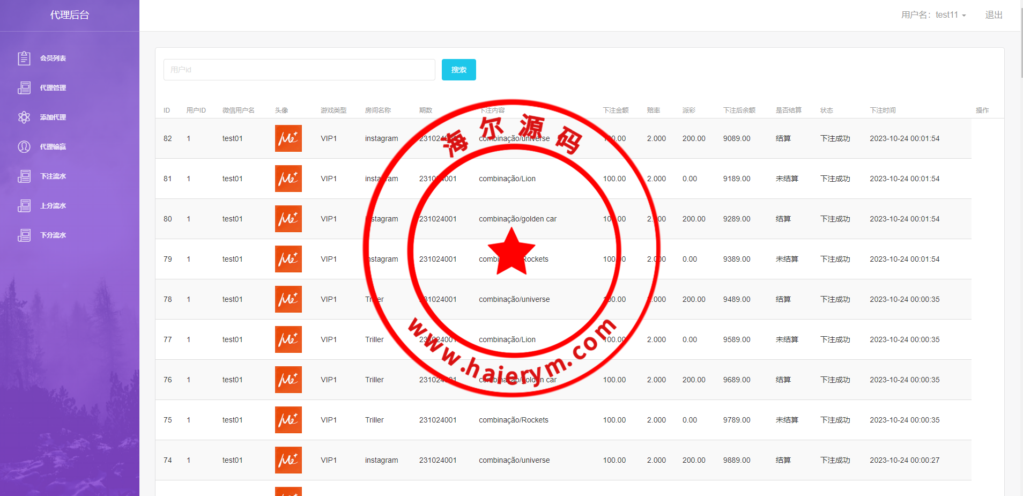Click the 下注后余额 column header
The width and height of the screenshot is (1023, 496).
(x=739, y=110)
